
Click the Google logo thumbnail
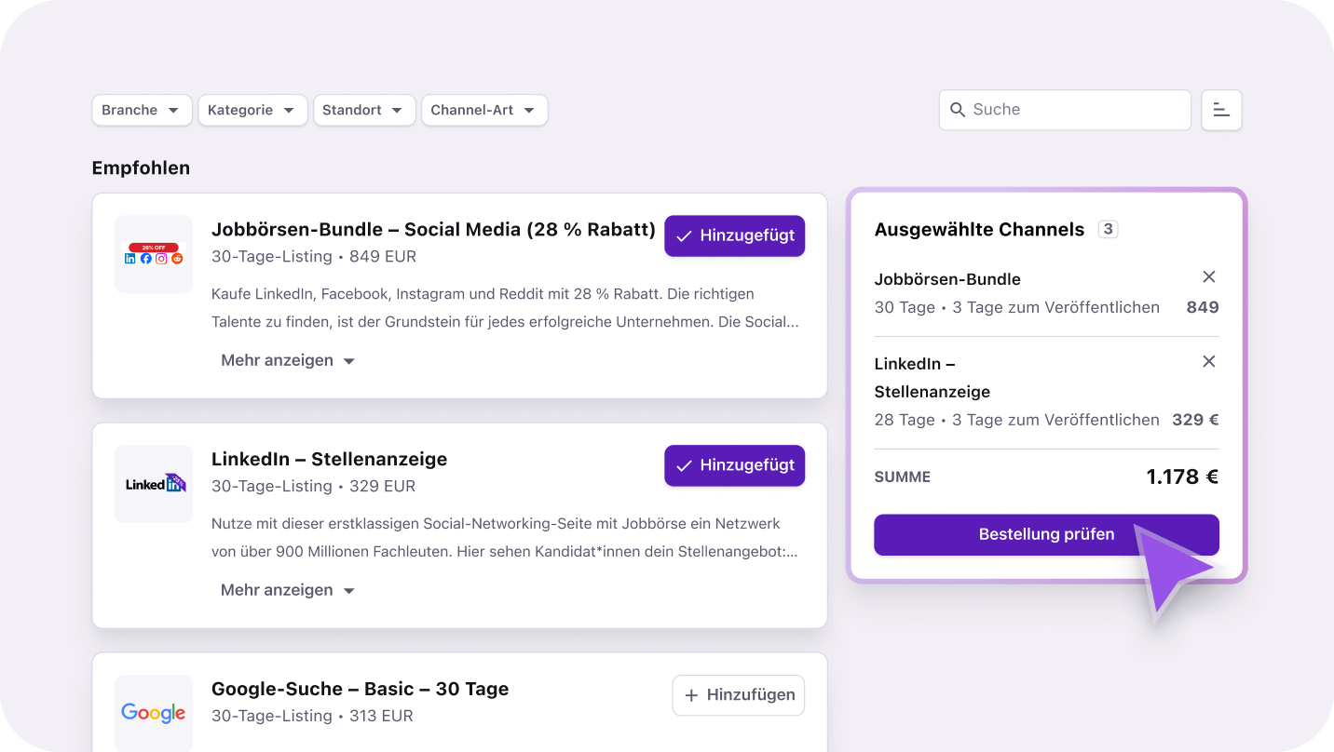tap(154, 713)
